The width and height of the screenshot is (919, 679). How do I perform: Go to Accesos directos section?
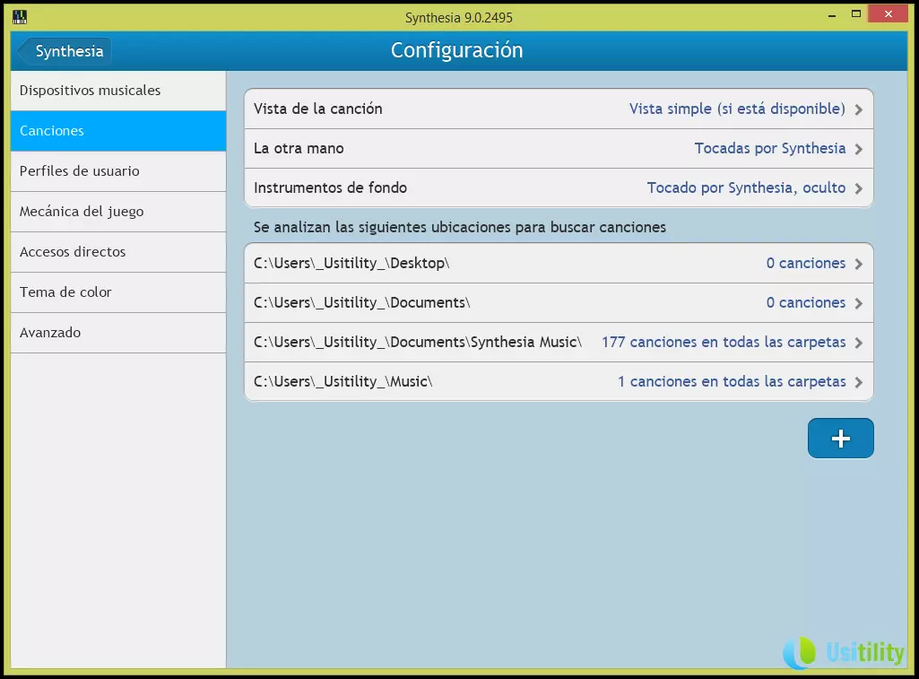pyautogui.click(x=117, y=252)
